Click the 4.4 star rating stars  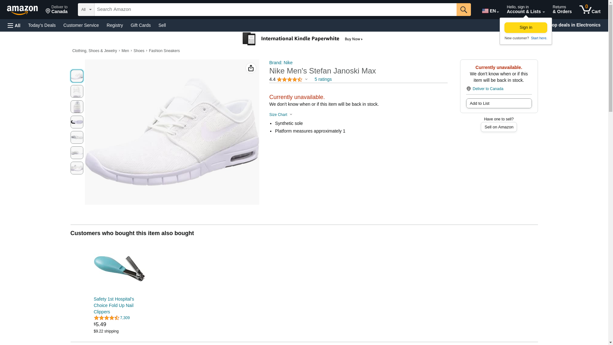click(x=289, y=80)
